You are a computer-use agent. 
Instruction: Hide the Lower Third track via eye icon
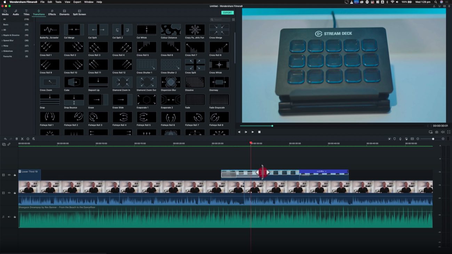(9, 175)
